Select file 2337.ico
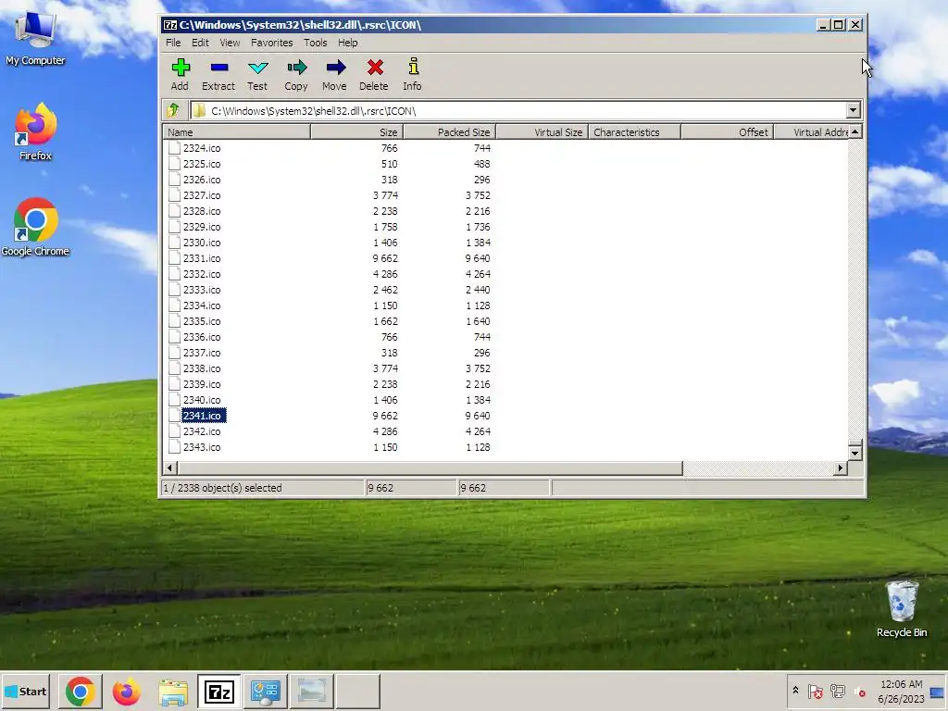This screenshot has height=711, width=948. (x=202, y=353)
